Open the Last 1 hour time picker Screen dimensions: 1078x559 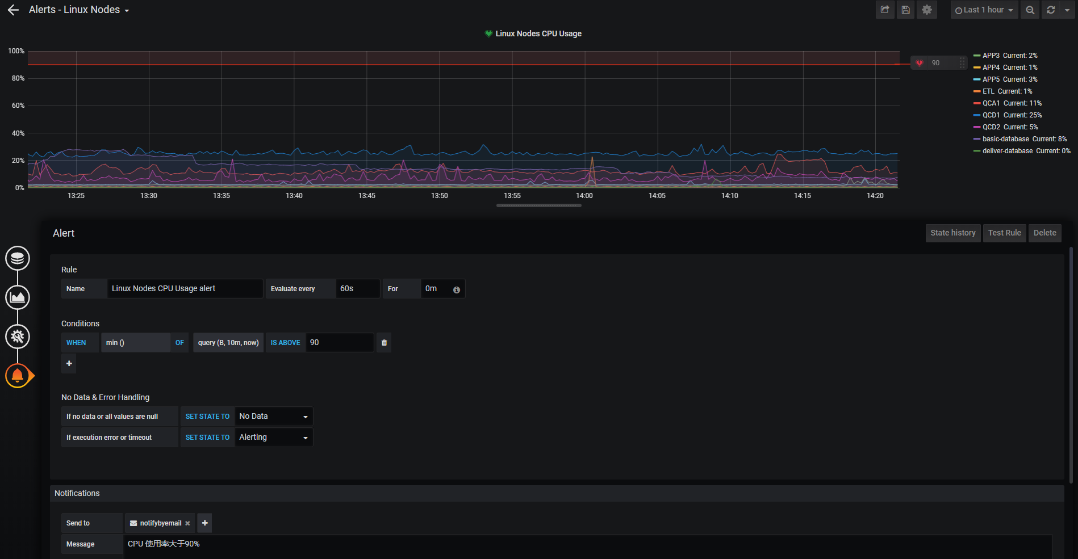pyautogui.click(x=984, y=10)
